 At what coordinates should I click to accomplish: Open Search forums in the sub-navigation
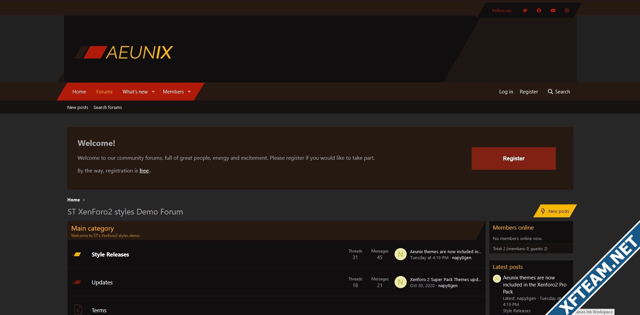click(108, 108)
